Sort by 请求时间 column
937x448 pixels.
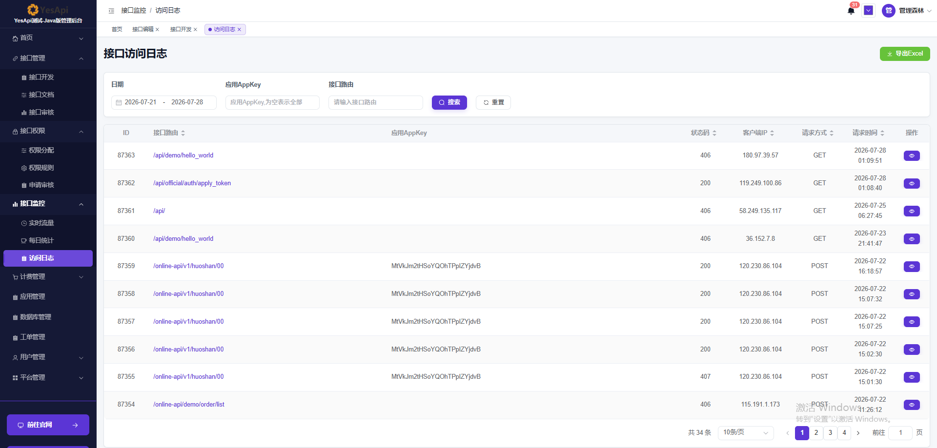[882, 133]
